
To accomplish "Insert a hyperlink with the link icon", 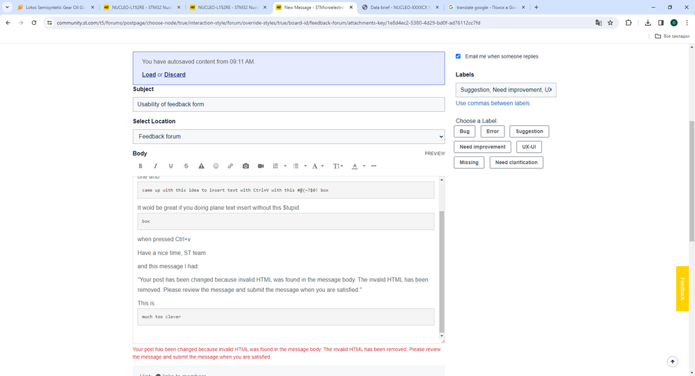I will coord(230,166).
